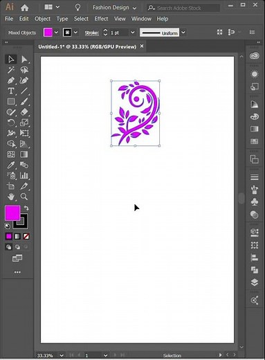Activate the Zoom tool
This screenshot has width=265, height=360.
(x=24, y=197)
